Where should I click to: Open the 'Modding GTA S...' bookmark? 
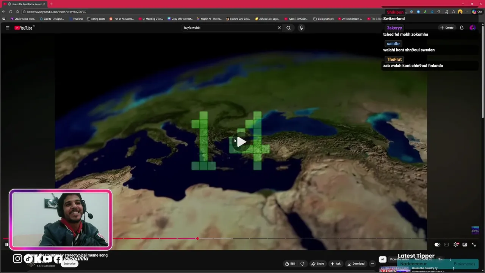[151, 19]
